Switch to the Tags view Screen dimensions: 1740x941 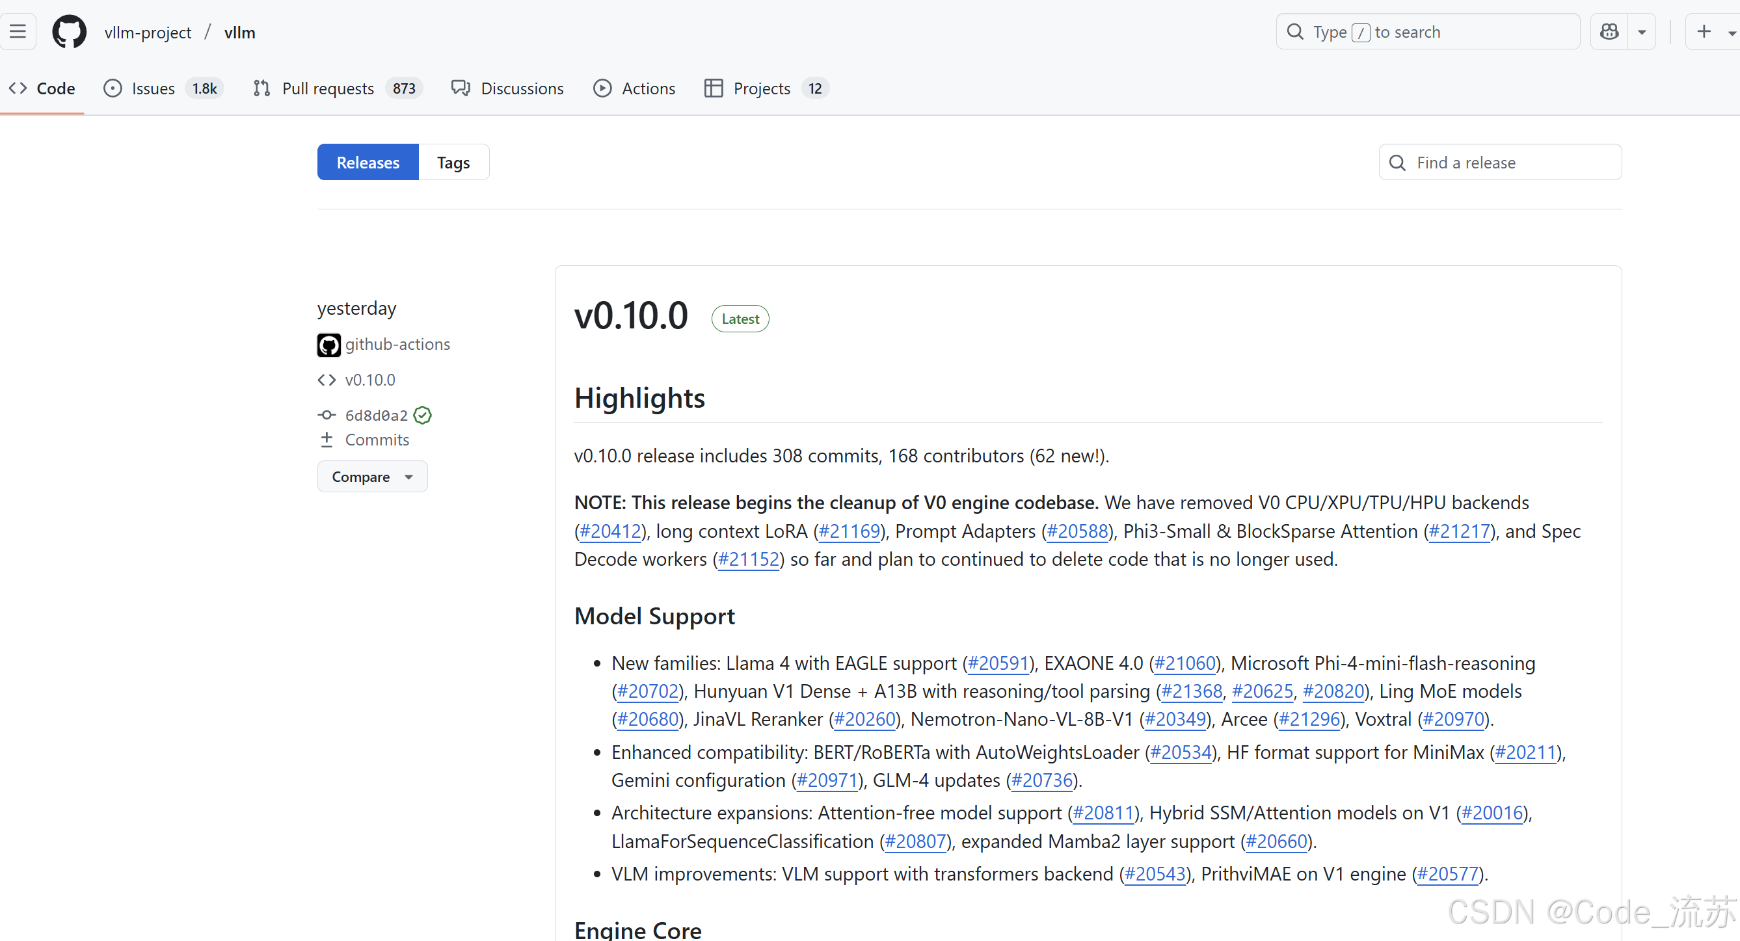[454, 162]
